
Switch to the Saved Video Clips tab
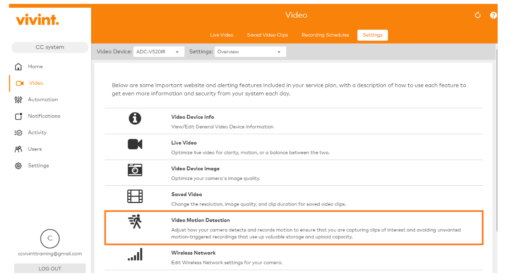click(x=267, y=35)
